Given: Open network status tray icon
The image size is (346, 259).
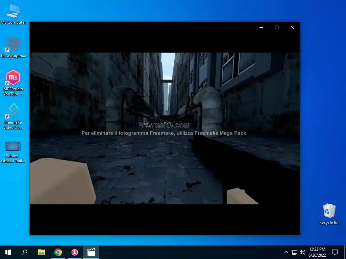Looking at the screenshot, I should [x=294, y=252].
